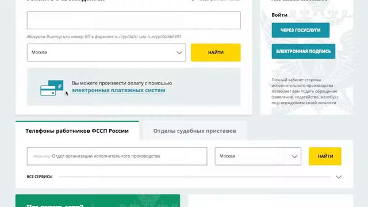Click the green banner at the bottom
368x207 pixels.
pyautogui.click(x=98, y=201)
